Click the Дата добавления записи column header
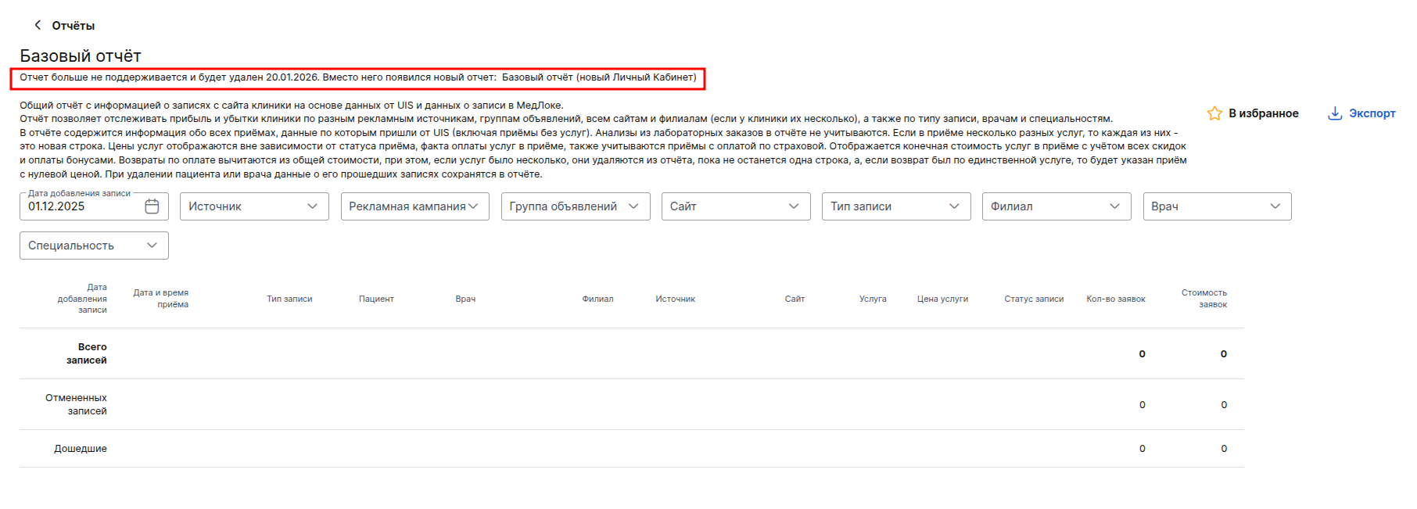1417x509 pixels. 82,299
